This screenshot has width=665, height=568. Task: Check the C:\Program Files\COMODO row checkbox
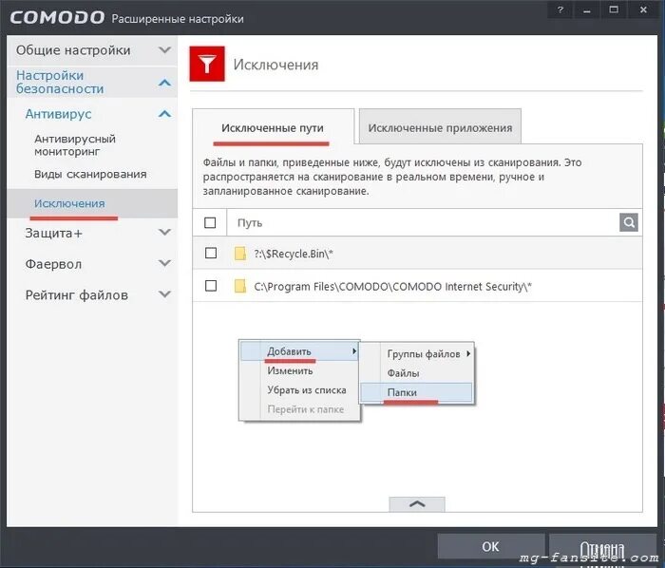pos(211,286)
